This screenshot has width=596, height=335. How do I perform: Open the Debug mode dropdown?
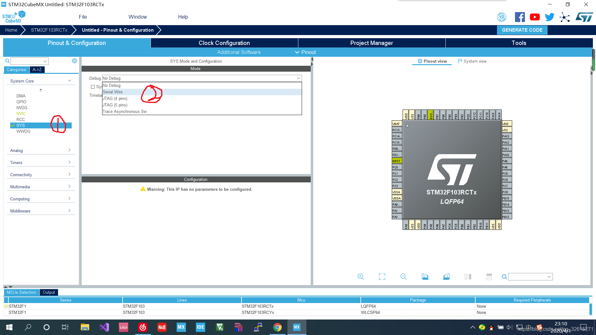point(202,78)
